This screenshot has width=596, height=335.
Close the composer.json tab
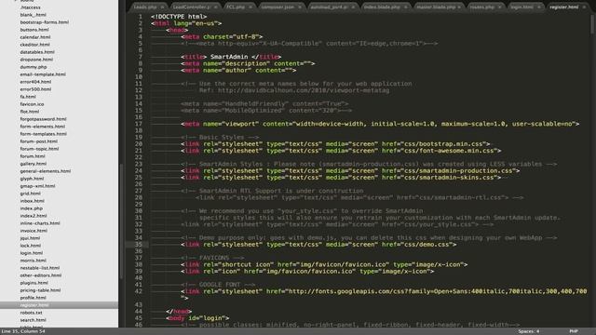pos(300,7)
